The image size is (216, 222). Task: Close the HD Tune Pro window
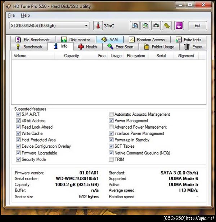click(203, 5)
